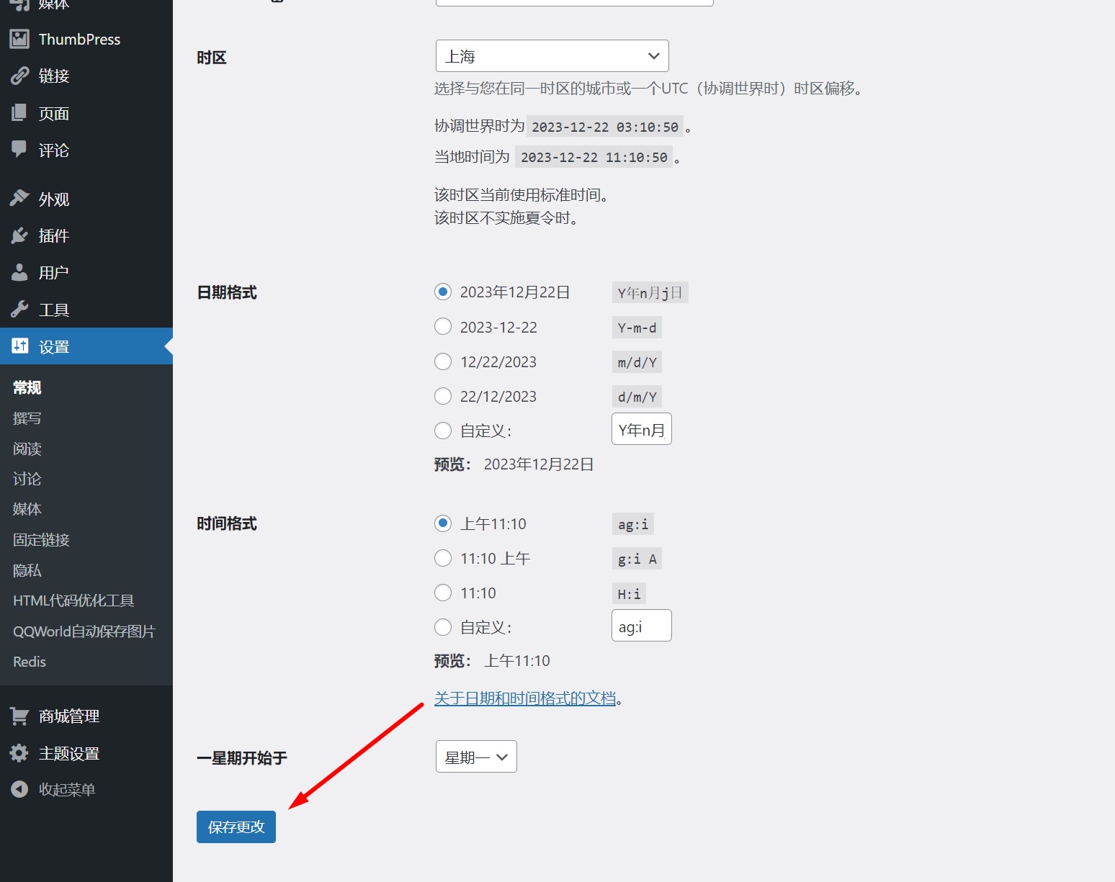Open the 时区 timezone dropdown showing 上海

(x=552, y=56)
